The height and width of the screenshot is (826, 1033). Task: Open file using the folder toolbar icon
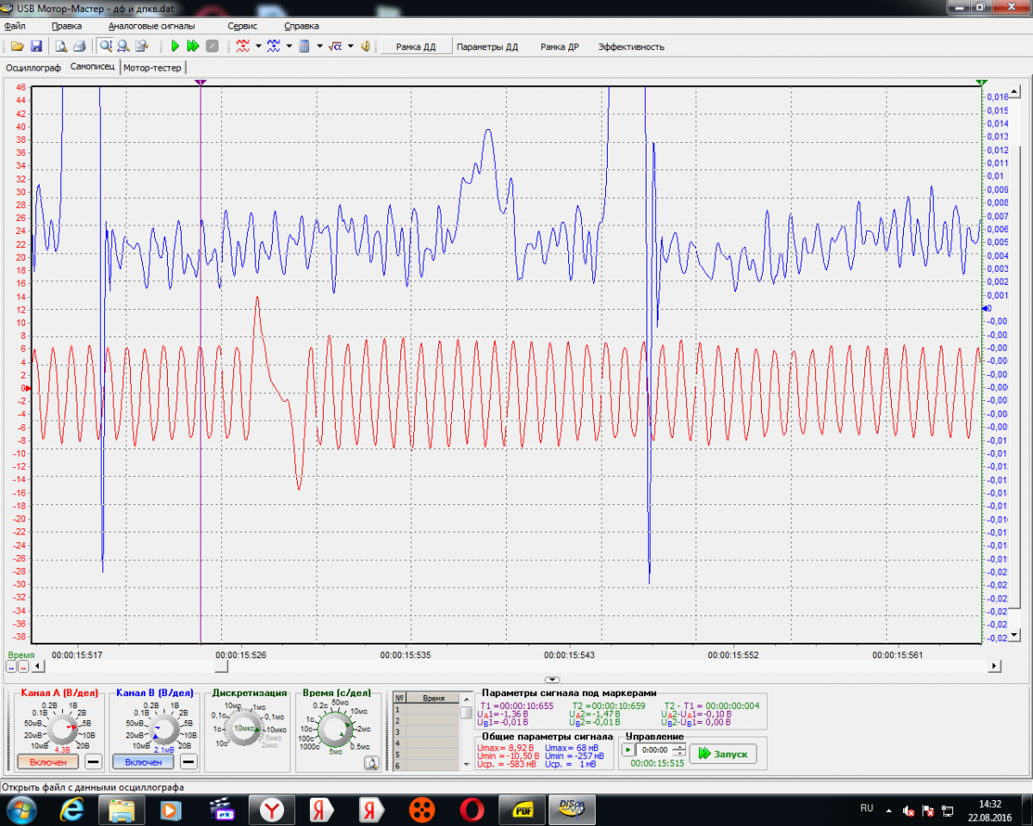(16, 46)
